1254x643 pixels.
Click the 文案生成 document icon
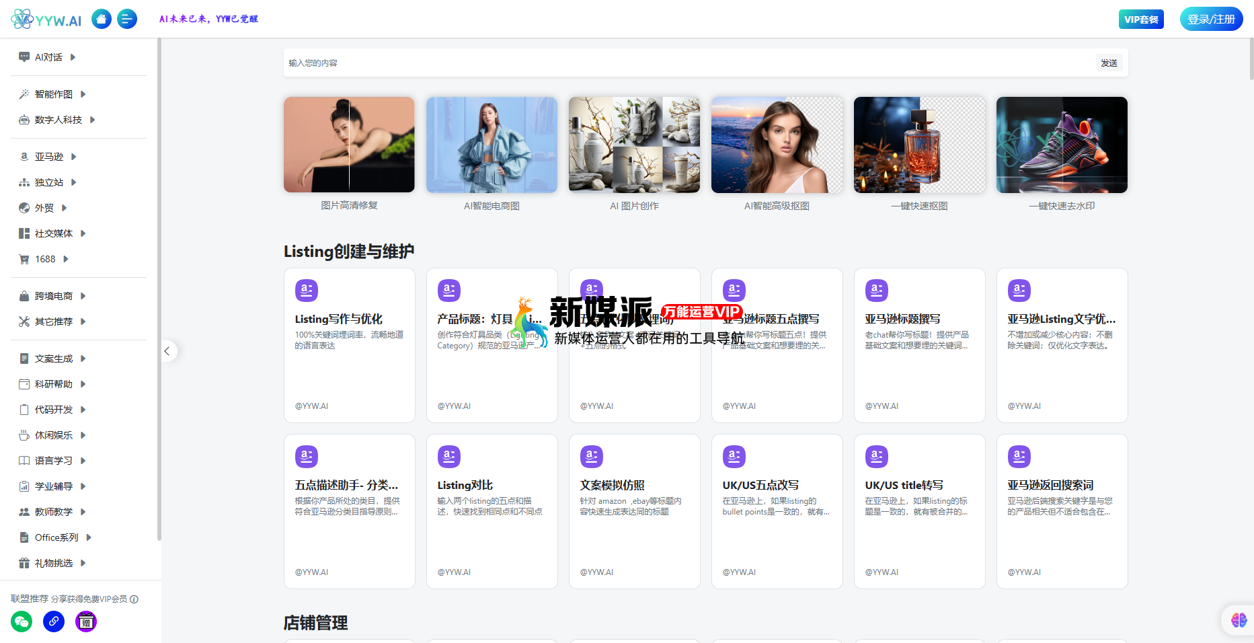pyautogui.click(x=24, y=358)
